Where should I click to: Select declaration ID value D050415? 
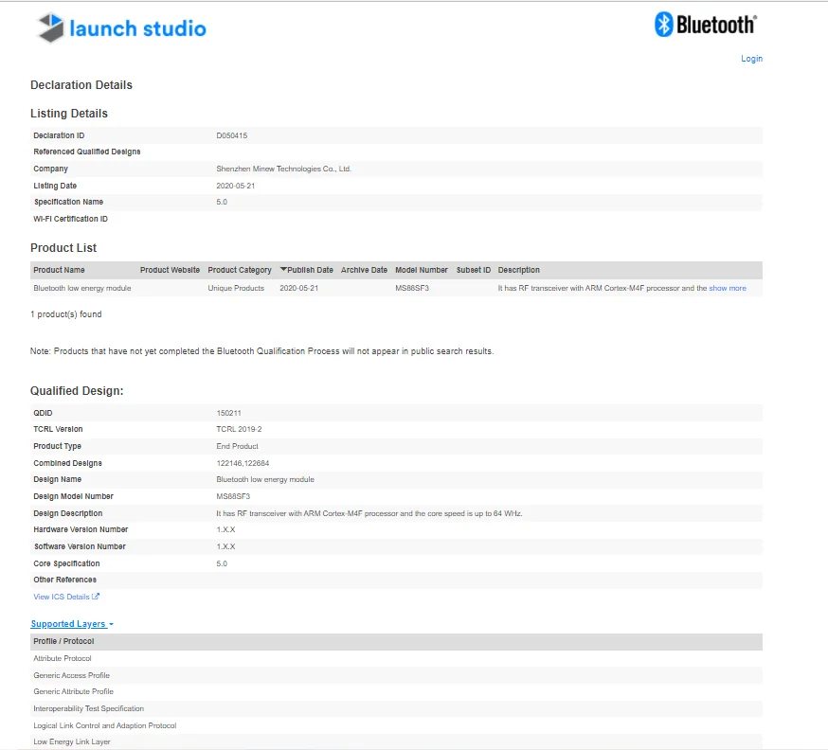232,135
